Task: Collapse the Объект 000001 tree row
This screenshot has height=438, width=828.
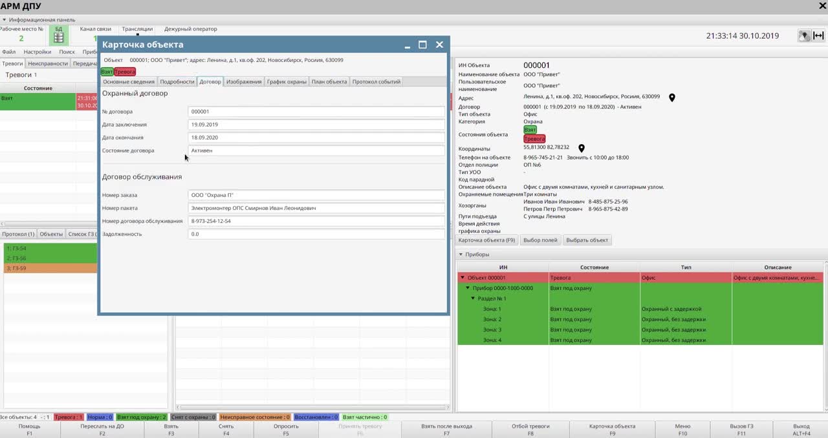Action: (x=463, y=278)
